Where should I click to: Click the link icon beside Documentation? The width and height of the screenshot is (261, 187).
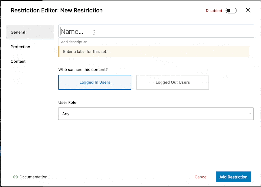coord(15,177)
